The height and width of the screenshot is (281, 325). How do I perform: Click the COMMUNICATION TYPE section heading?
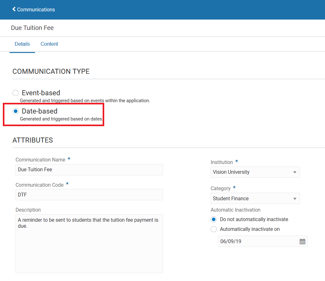pos(51,71)
